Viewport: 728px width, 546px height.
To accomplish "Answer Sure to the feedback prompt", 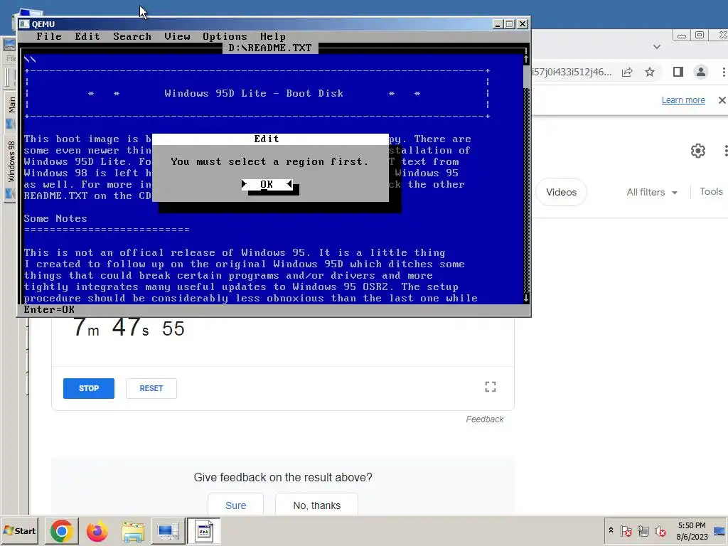I will (x=236, y=505).
